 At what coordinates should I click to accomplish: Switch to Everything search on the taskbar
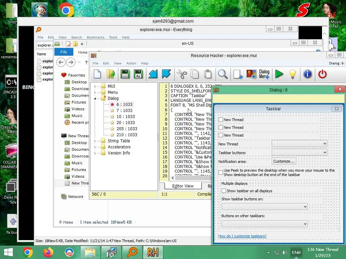point(132,252)
